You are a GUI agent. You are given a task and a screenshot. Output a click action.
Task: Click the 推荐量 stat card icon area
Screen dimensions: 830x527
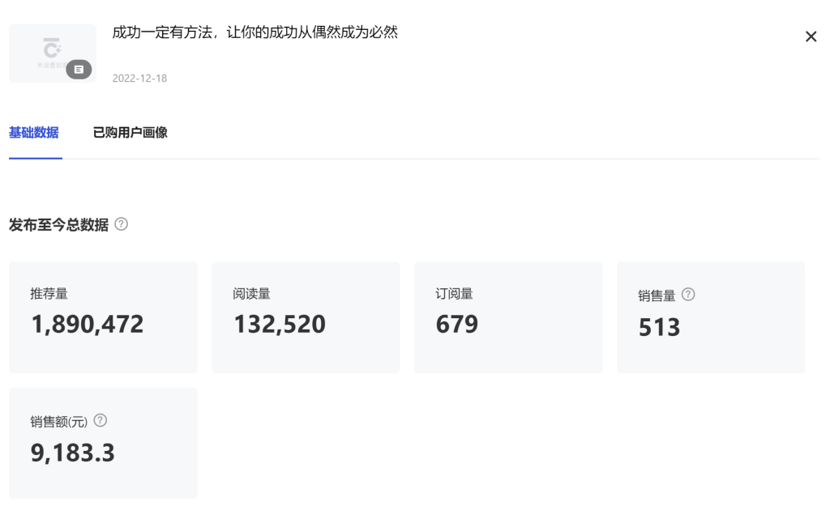click(x=103, y=317)
